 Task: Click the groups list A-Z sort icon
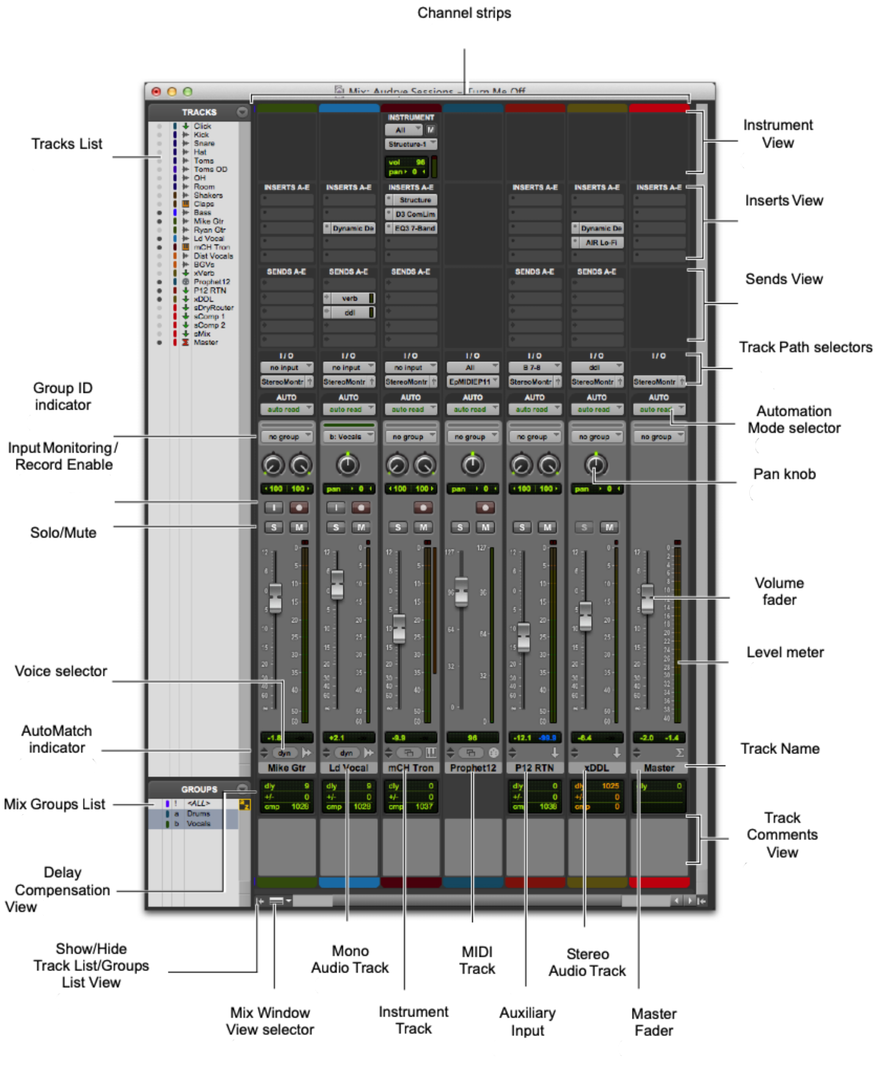tap(245, 804)
